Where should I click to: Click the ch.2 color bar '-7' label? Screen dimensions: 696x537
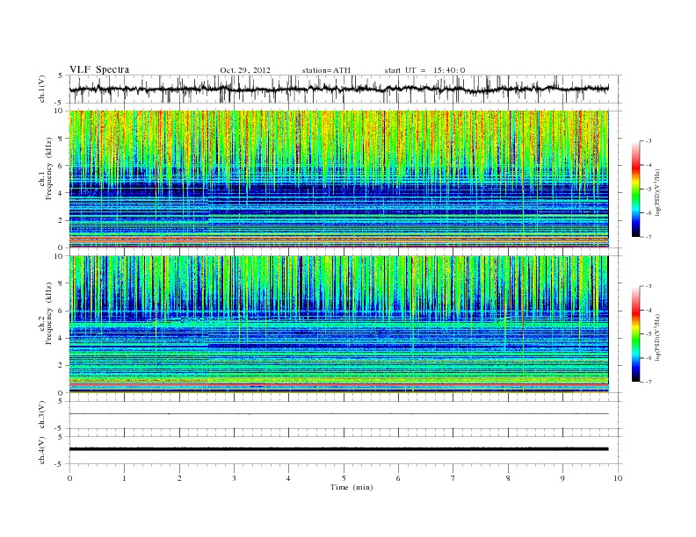[649, 382]
